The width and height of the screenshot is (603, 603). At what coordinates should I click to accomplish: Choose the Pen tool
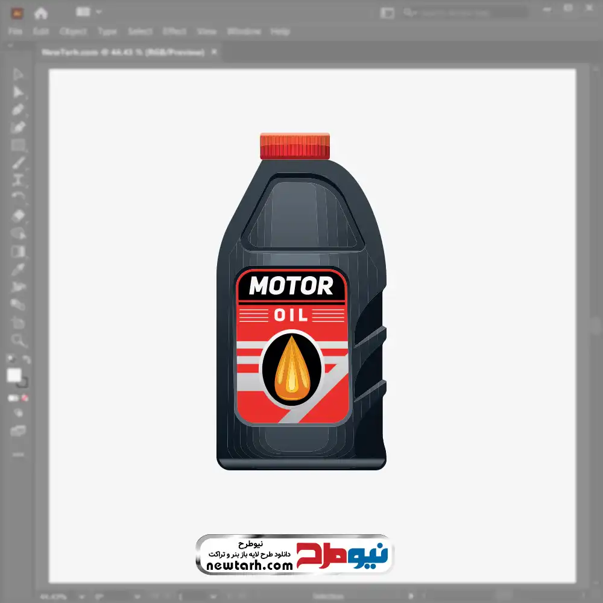(x=18, y=110)
